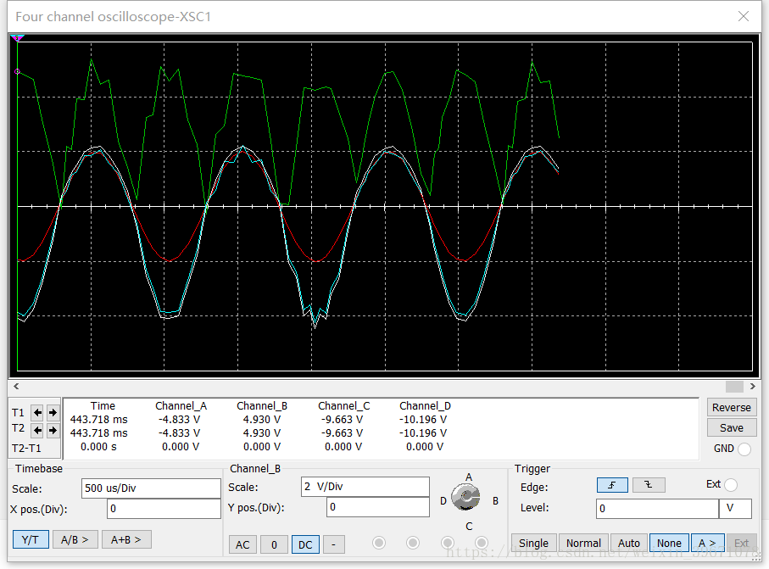
Task: Choose A+B display mode
Action: pos(126,539)
